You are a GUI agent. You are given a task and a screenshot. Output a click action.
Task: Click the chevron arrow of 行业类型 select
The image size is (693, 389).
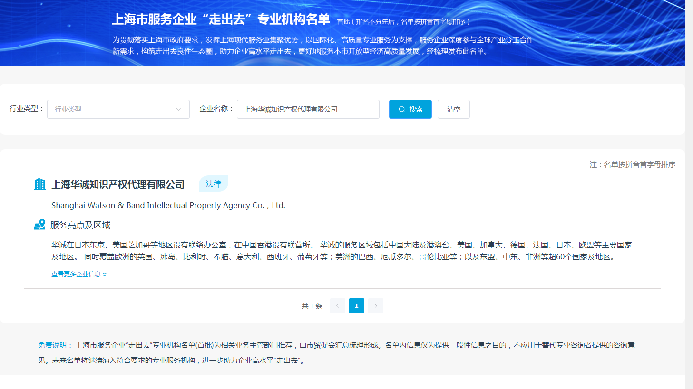coord(179,109)
